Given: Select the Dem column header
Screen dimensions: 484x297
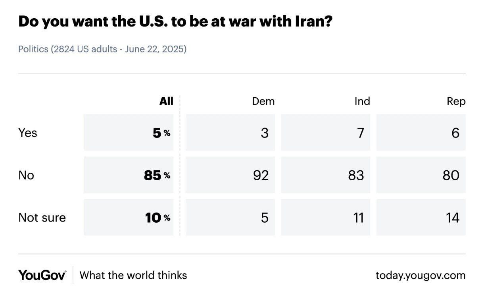Looking at the screenshot, I should 263,101.
